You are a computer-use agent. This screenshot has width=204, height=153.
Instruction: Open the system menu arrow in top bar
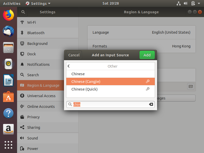point(199,3)
